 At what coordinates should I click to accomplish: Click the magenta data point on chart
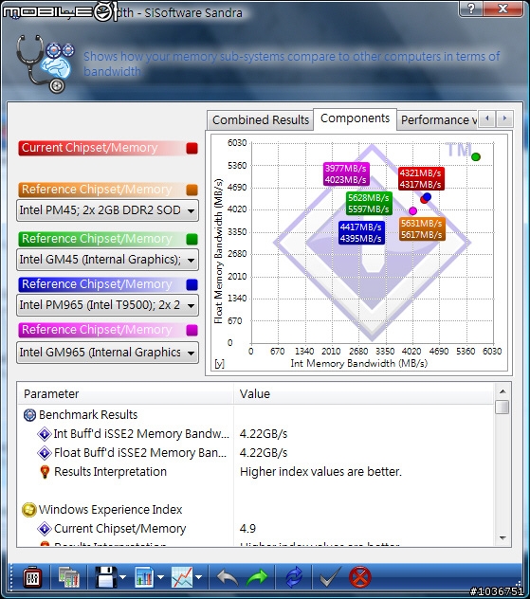click(x=412, y=210)
